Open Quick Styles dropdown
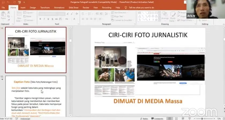The image size is (225, 120). (172, 17)
